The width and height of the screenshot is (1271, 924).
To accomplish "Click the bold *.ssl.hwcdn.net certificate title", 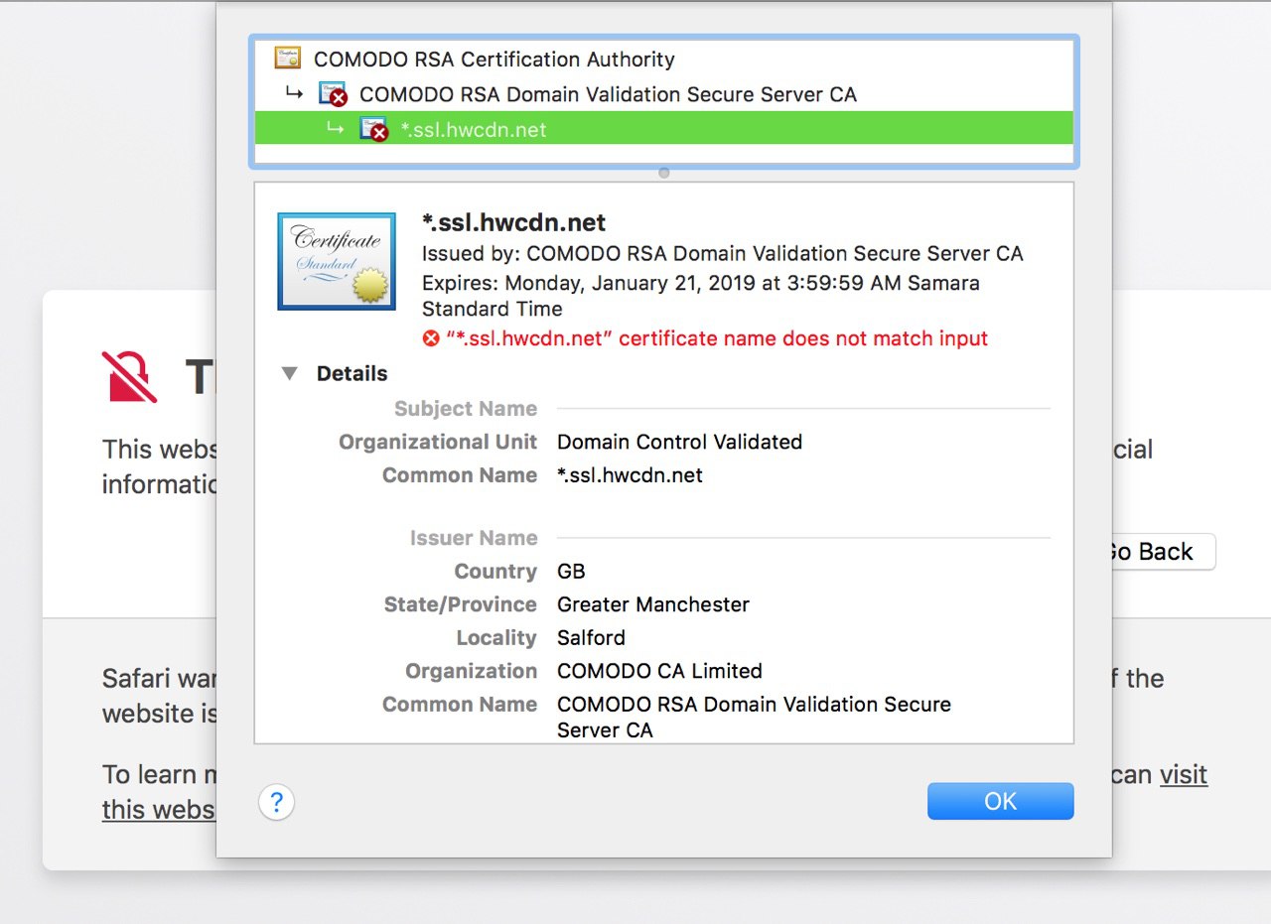I will coord(514,222).
